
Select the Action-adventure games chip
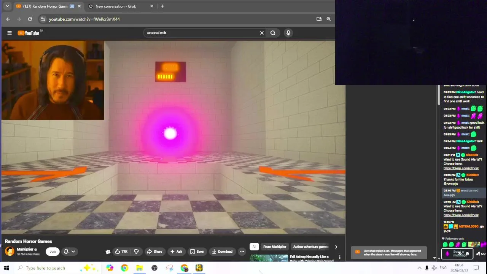pyautogui.click(x=310, y=247)
